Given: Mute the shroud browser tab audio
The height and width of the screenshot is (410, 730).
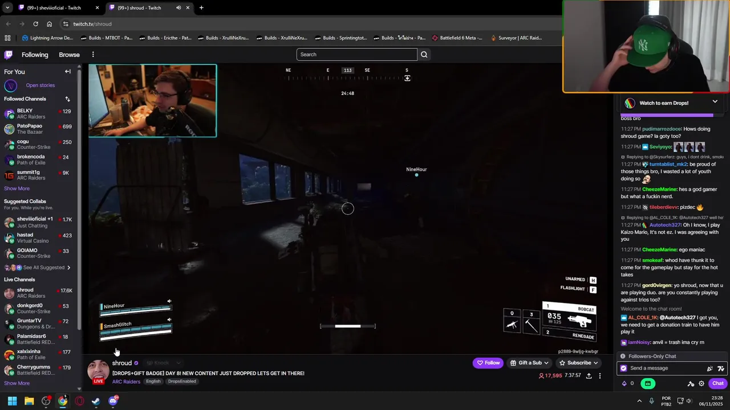Looking at the screenshot, I should coord(179,8).
